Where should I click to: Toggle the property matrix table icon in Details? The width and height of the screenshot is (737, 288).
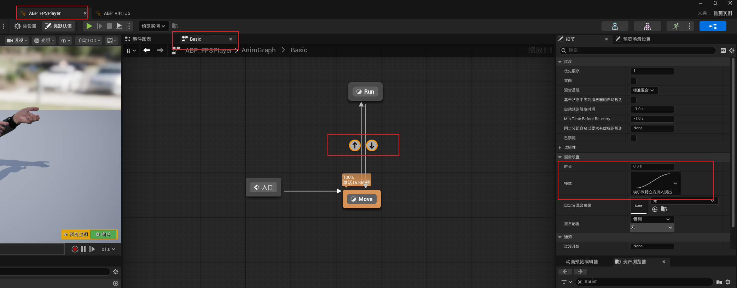723,51
